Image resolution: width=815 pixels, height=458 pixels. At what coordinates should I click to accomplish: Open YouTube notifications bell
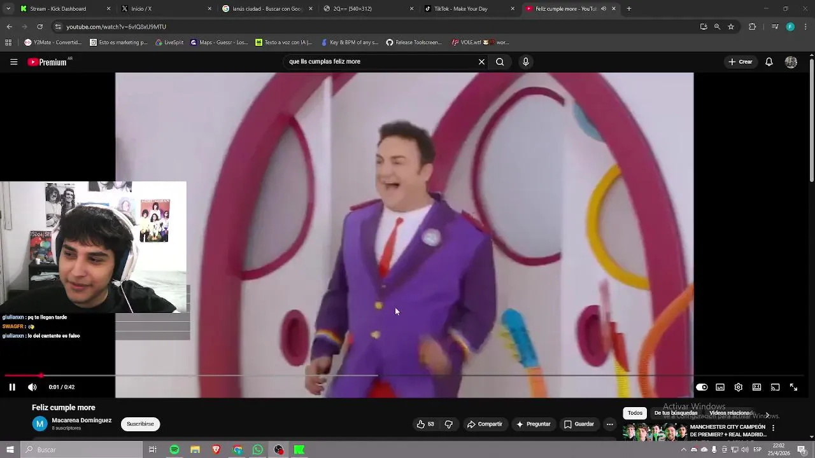tap(769, 62)
